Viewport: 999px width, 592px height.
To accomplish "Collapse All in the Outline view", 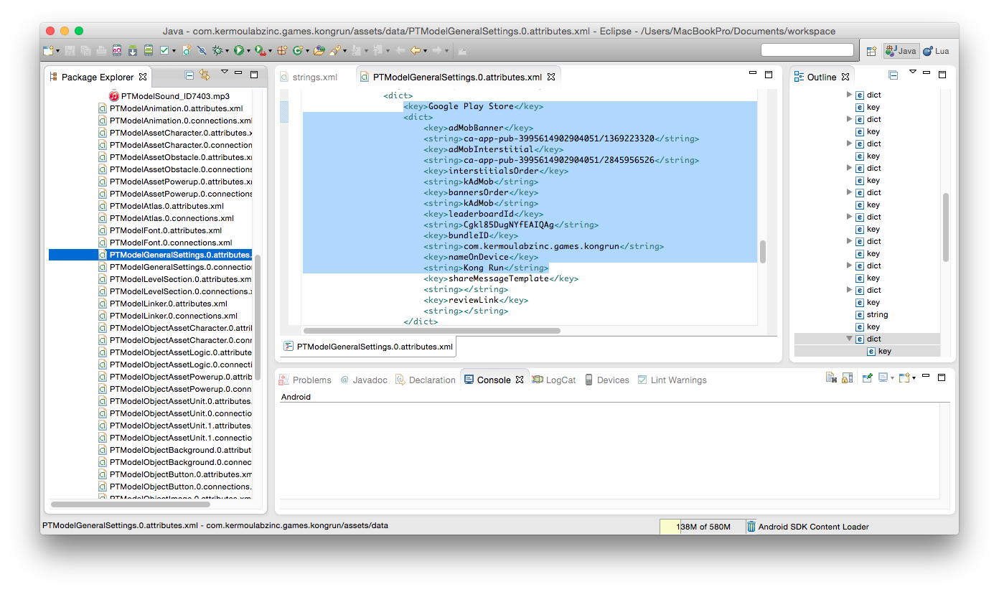I will (894, 75).
